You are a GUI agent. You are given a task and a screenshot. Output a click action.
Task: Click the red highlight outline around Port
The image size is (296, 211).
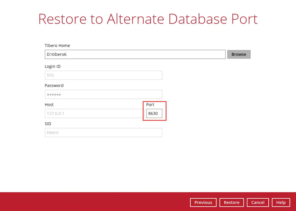pyautogui.click(x=166, y=111)
